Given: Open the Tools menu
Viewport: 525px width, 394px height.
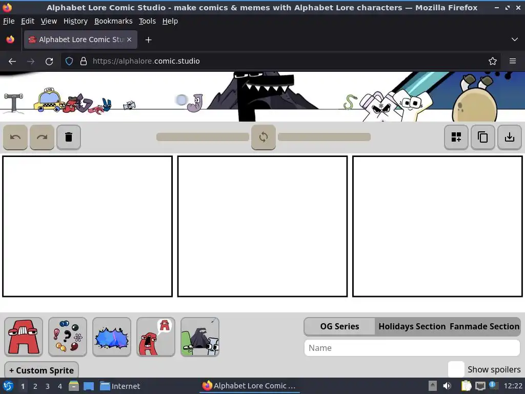Looking at the screenshot, I should 147,21.
